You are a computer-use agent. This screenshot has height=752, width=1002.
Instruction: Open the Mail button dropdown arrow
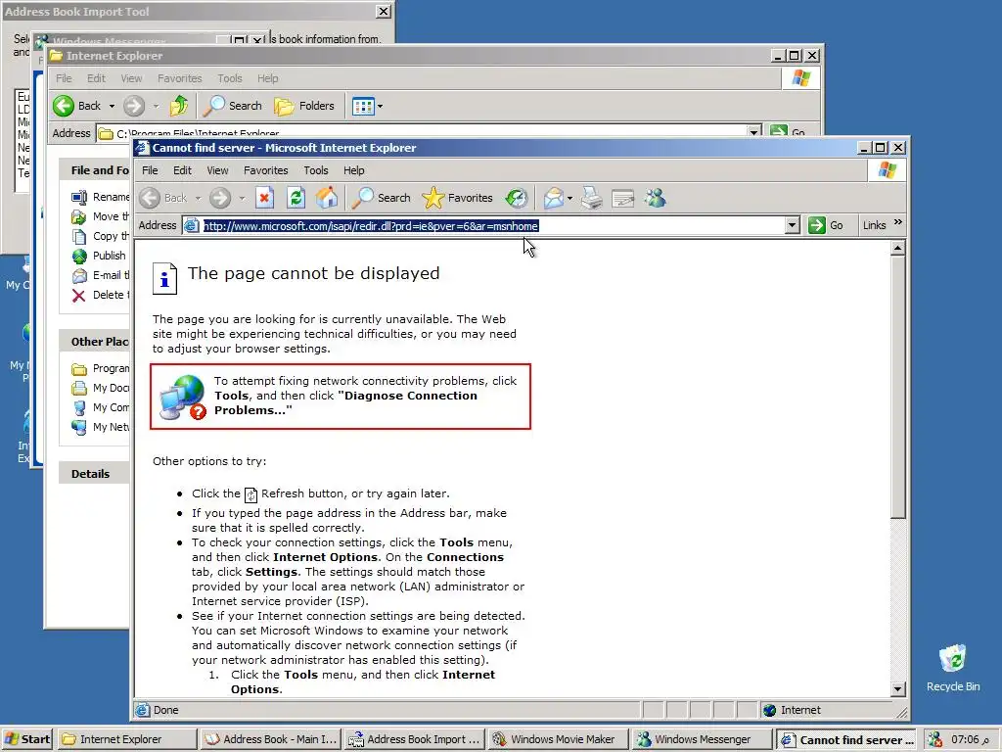coord(569,198)
